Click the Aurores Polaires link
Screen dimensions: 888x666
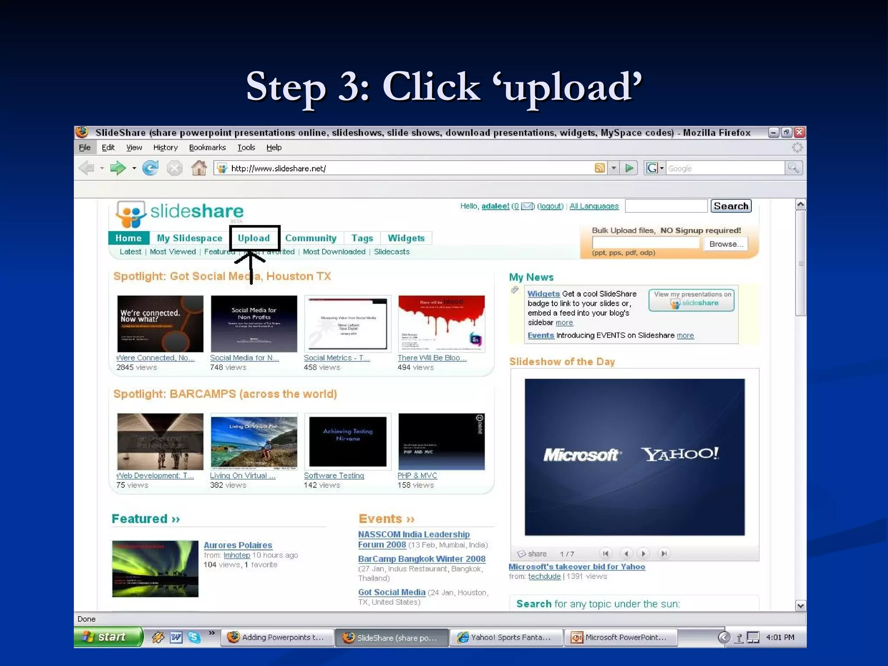(x=238, y=545)
